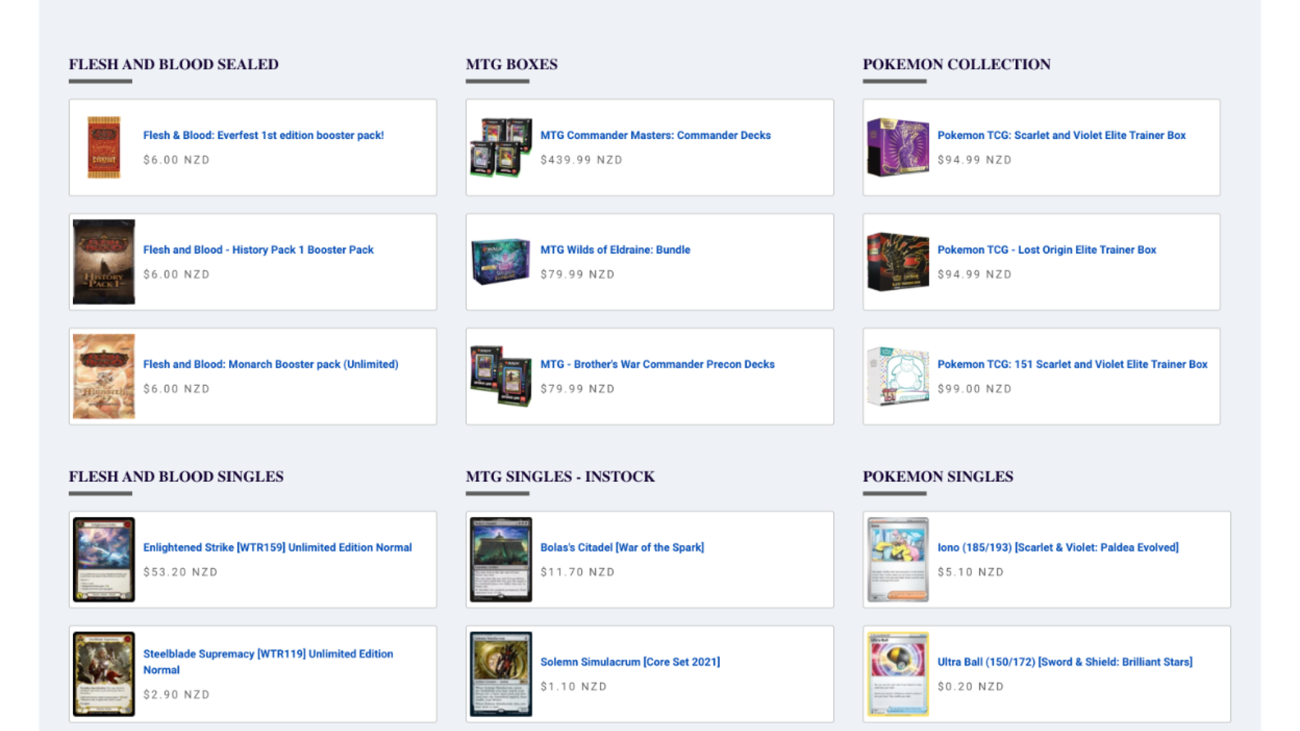Open Enlightened Strike [WTR159] Unlimited Edition Normal
This screenshot has height=731, width=1300.
point(277,548)
